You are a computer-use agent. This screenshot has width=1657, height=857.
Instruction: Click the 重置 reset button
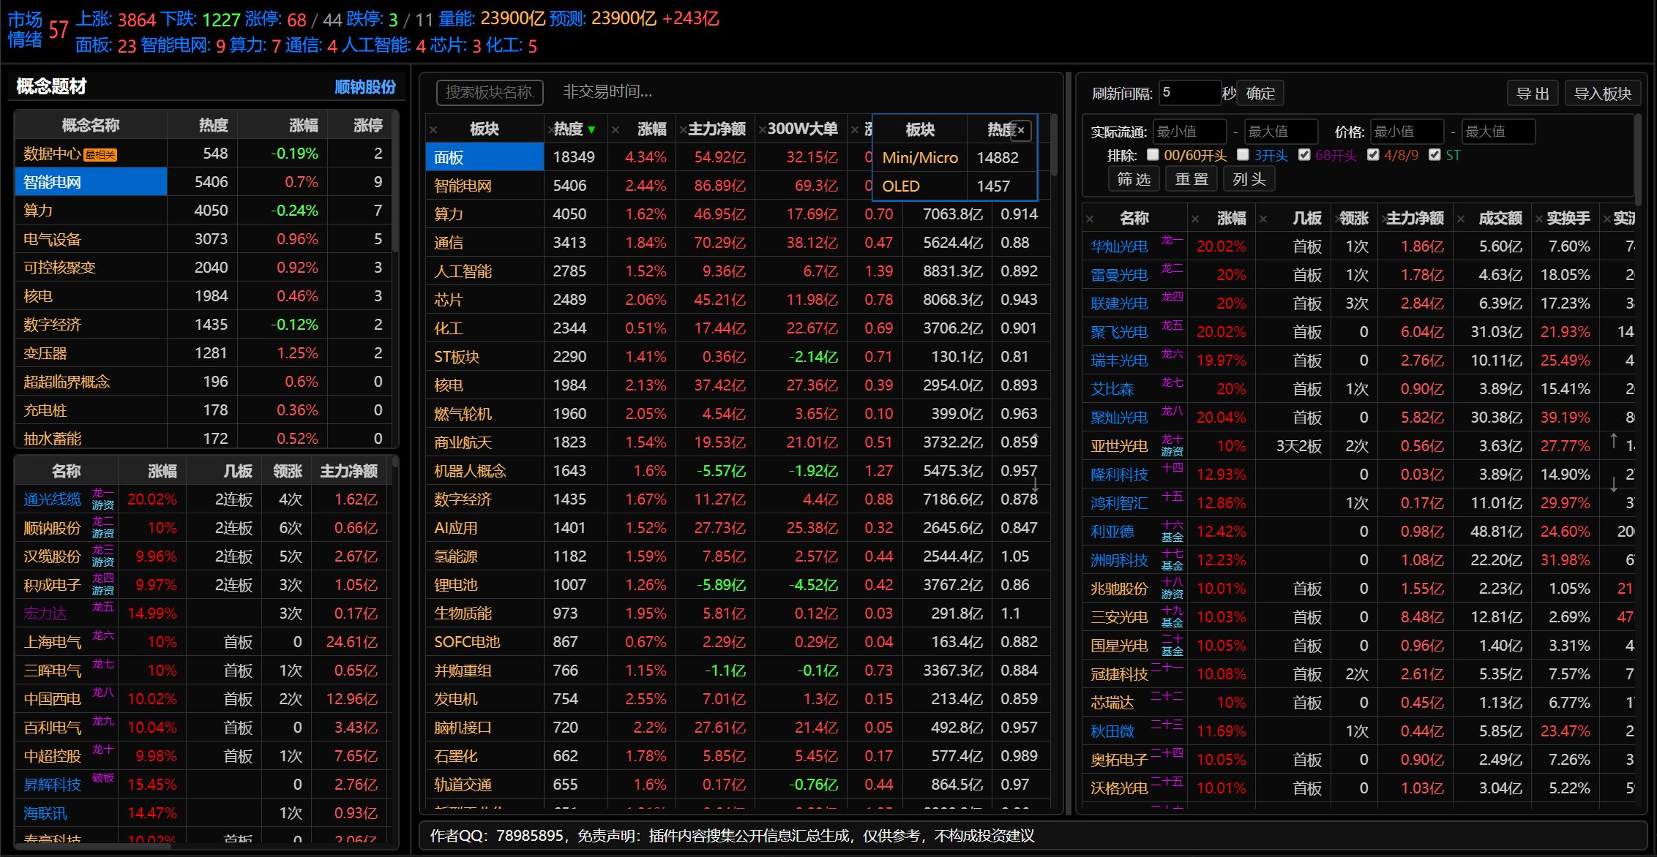point(1192,179)
